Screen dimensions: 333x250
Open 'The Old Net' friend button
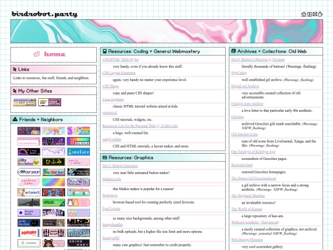coord(54,172)
